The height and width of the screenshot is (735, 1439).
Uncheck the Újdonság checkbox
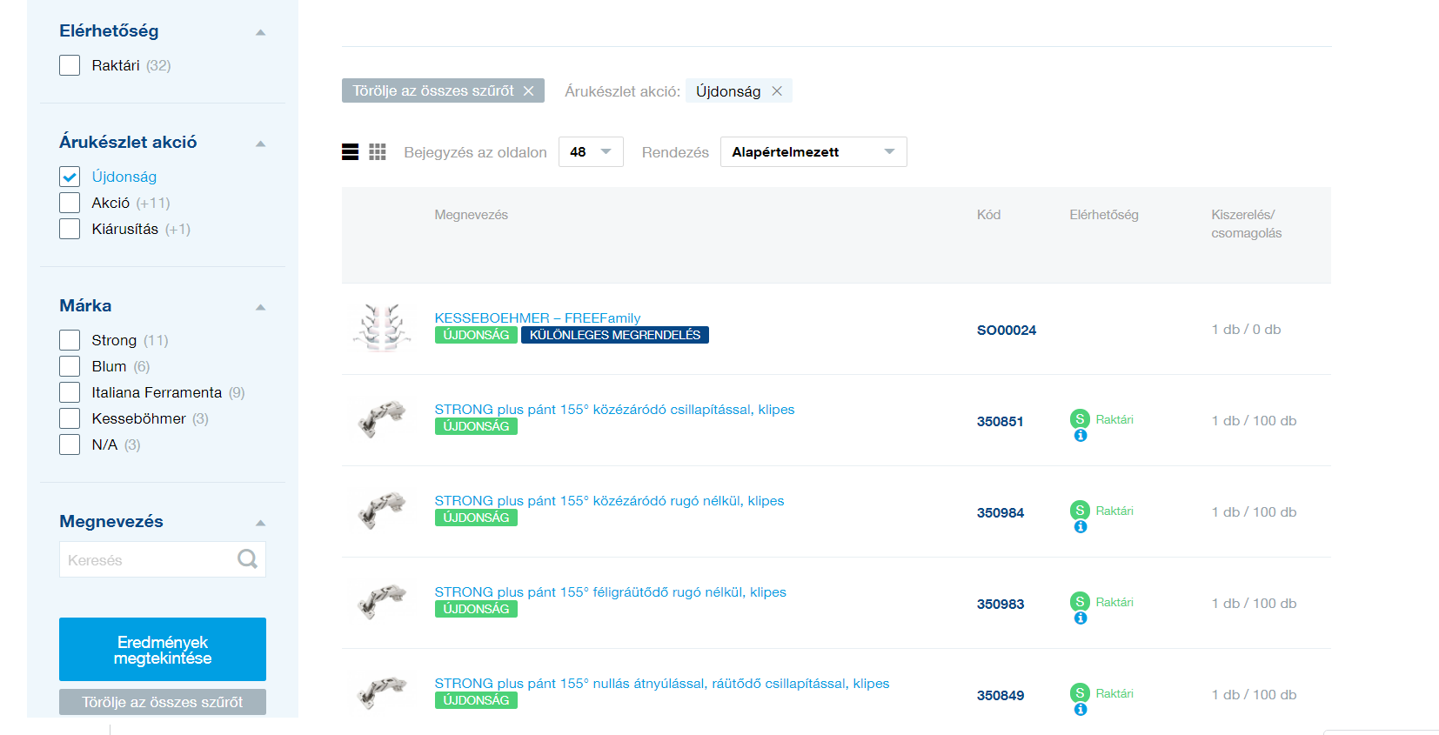point(70,177)
